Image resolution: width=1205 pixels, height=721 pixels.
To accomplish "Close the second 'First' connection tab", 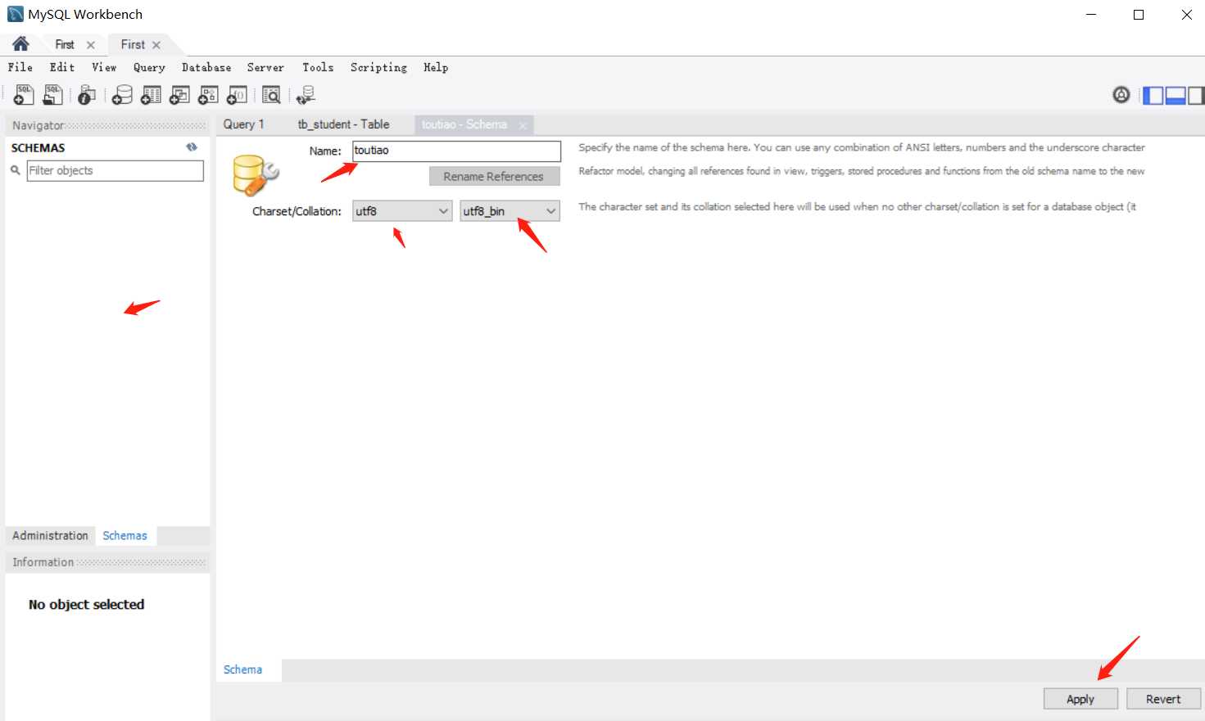I will tap(156, 45).
